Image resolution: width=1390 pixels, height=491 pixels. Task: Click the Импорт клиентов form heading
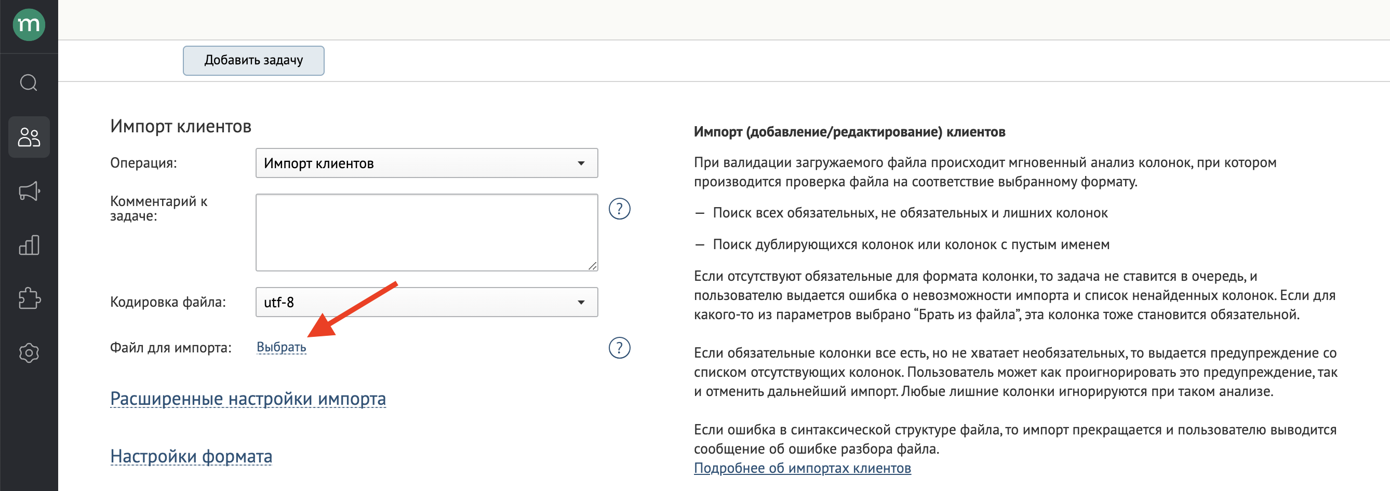(181, 126)
